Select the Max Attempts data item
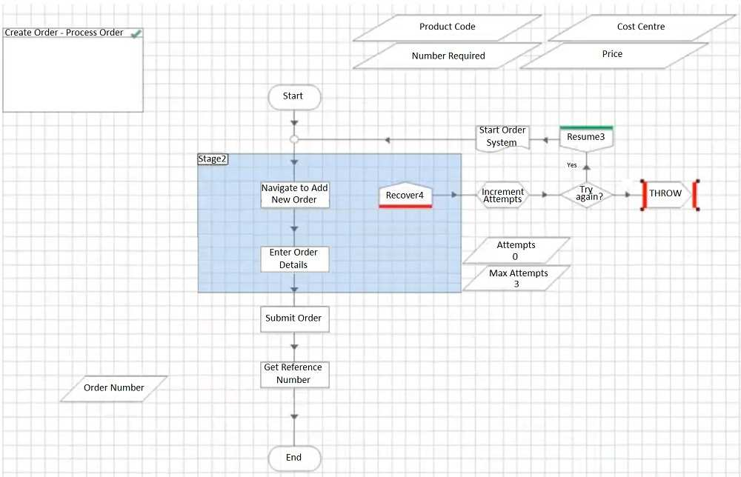This screenshot has height=477, width=741. pos(518,278)
